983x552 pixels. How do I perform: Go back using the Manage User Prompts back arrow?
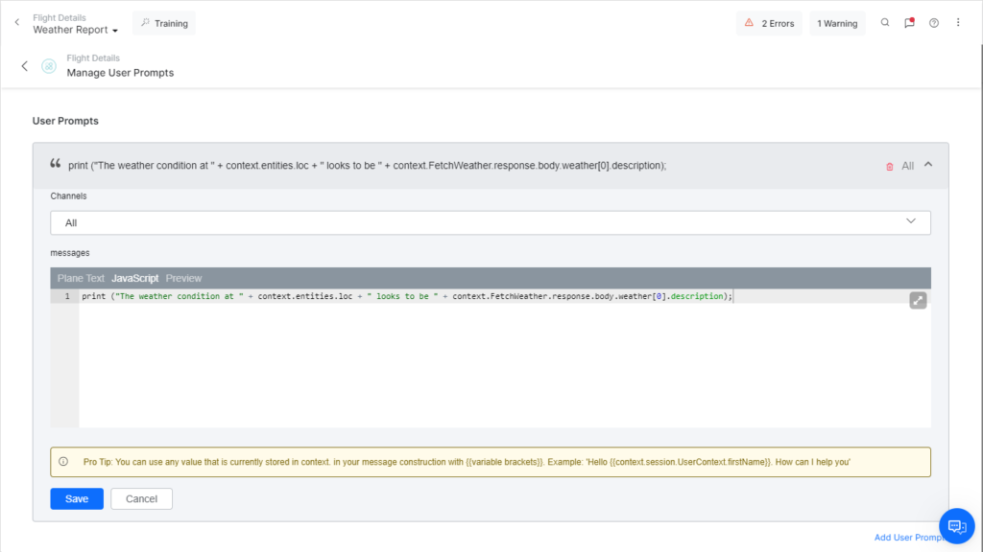pos(24,65)
